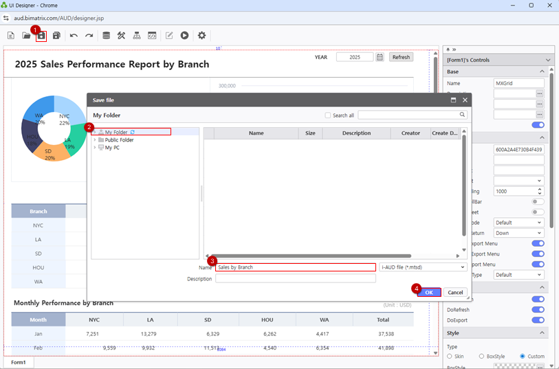Screen dimensions: 559x369
Task: Click the OK button
Action: [428, 292]
